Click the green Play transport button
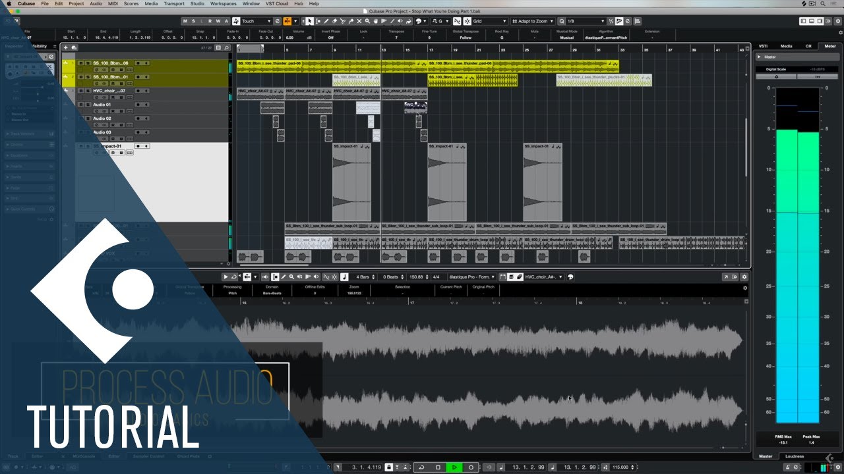844x474 pixels. pos(454,467)
